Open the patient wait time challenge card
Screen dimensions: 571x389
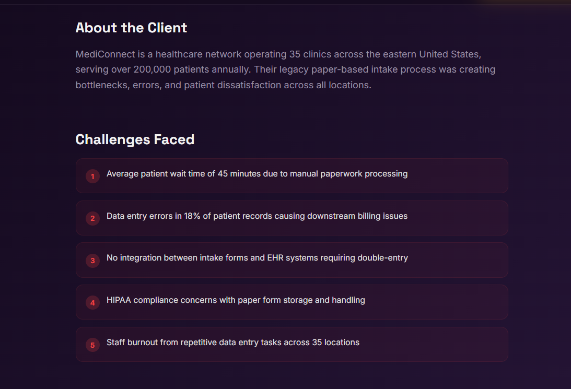pyautogui.click(x=292, y=175)
